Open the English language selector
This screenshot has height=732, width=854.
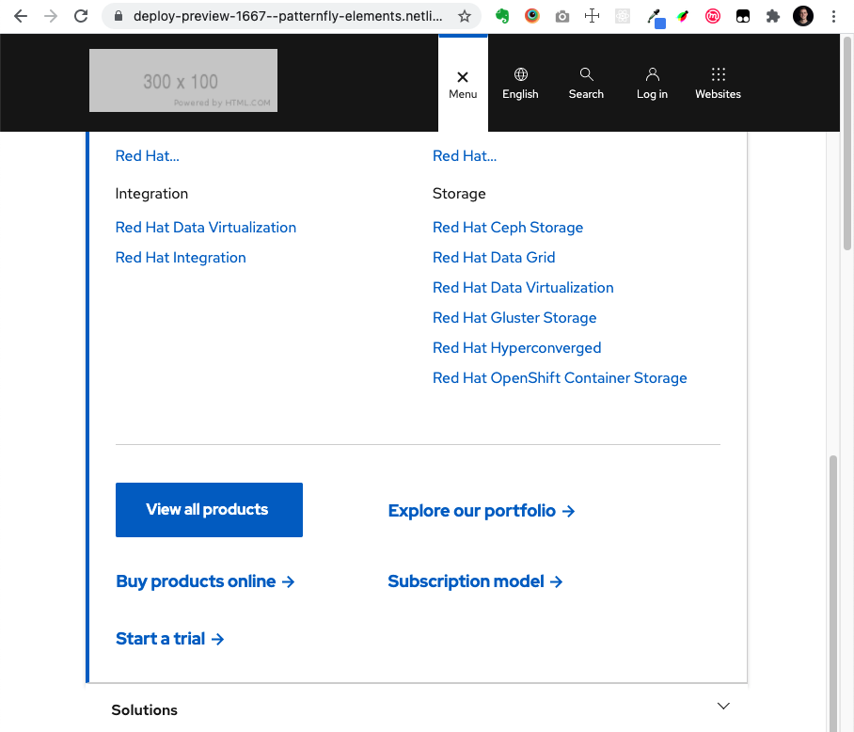coord(520,84)
